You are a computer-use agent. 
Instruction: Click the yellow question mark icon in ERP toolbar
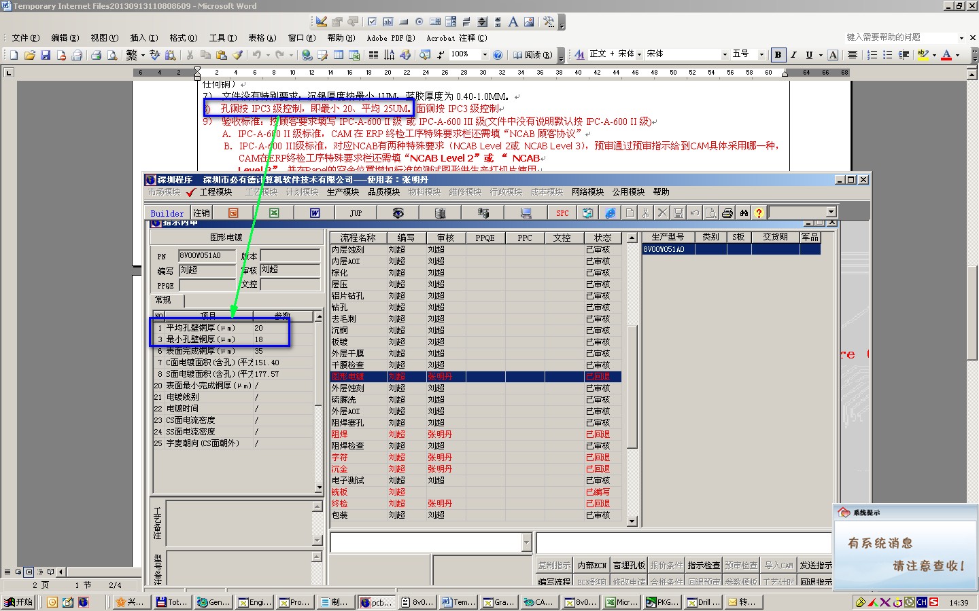point(759,213)
